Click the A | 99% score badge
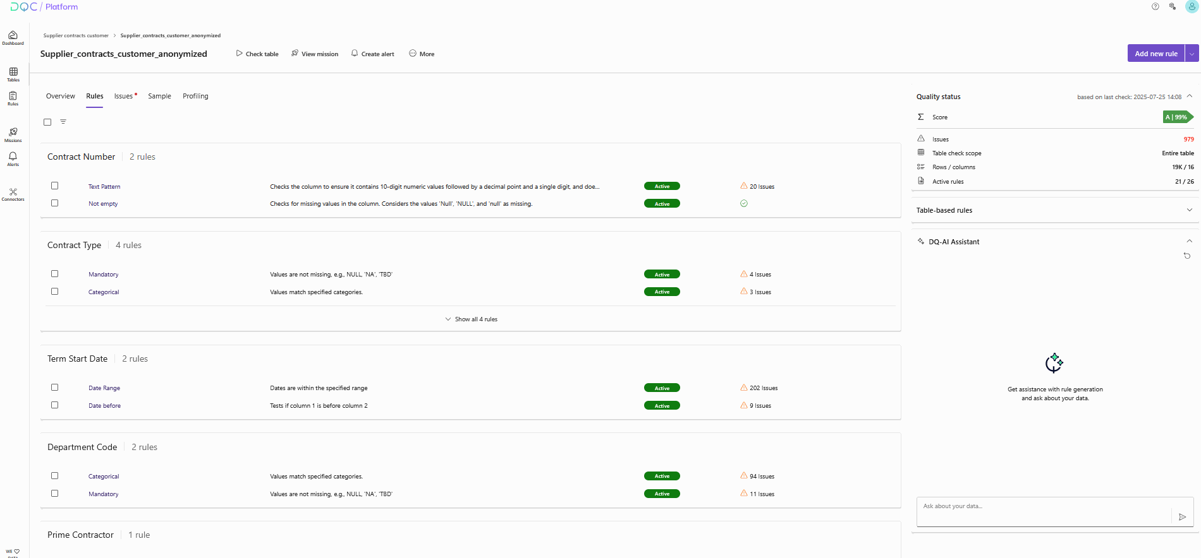Screen dimensions: 1201x558 click(x=1178, y=117)
